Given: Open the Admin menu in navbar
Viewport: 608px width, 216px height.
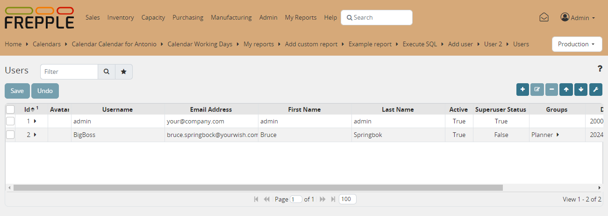Looking at the screenshot, I should click(268, 17).
